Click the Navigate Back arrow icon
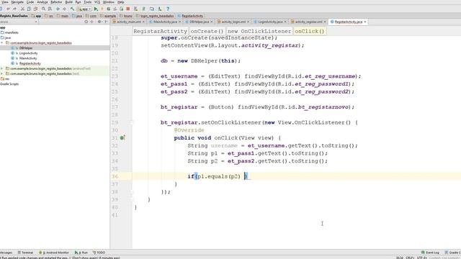 pyautogui.click(x=58, y=9)
